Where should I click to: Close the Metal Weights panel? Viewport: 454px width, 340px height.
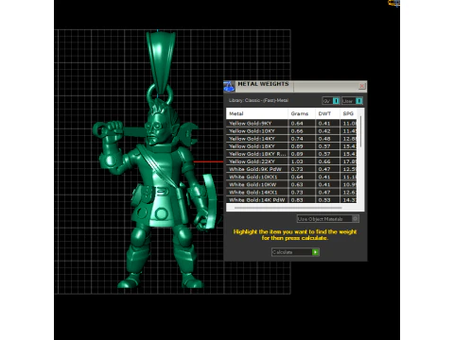coord(362,86)
